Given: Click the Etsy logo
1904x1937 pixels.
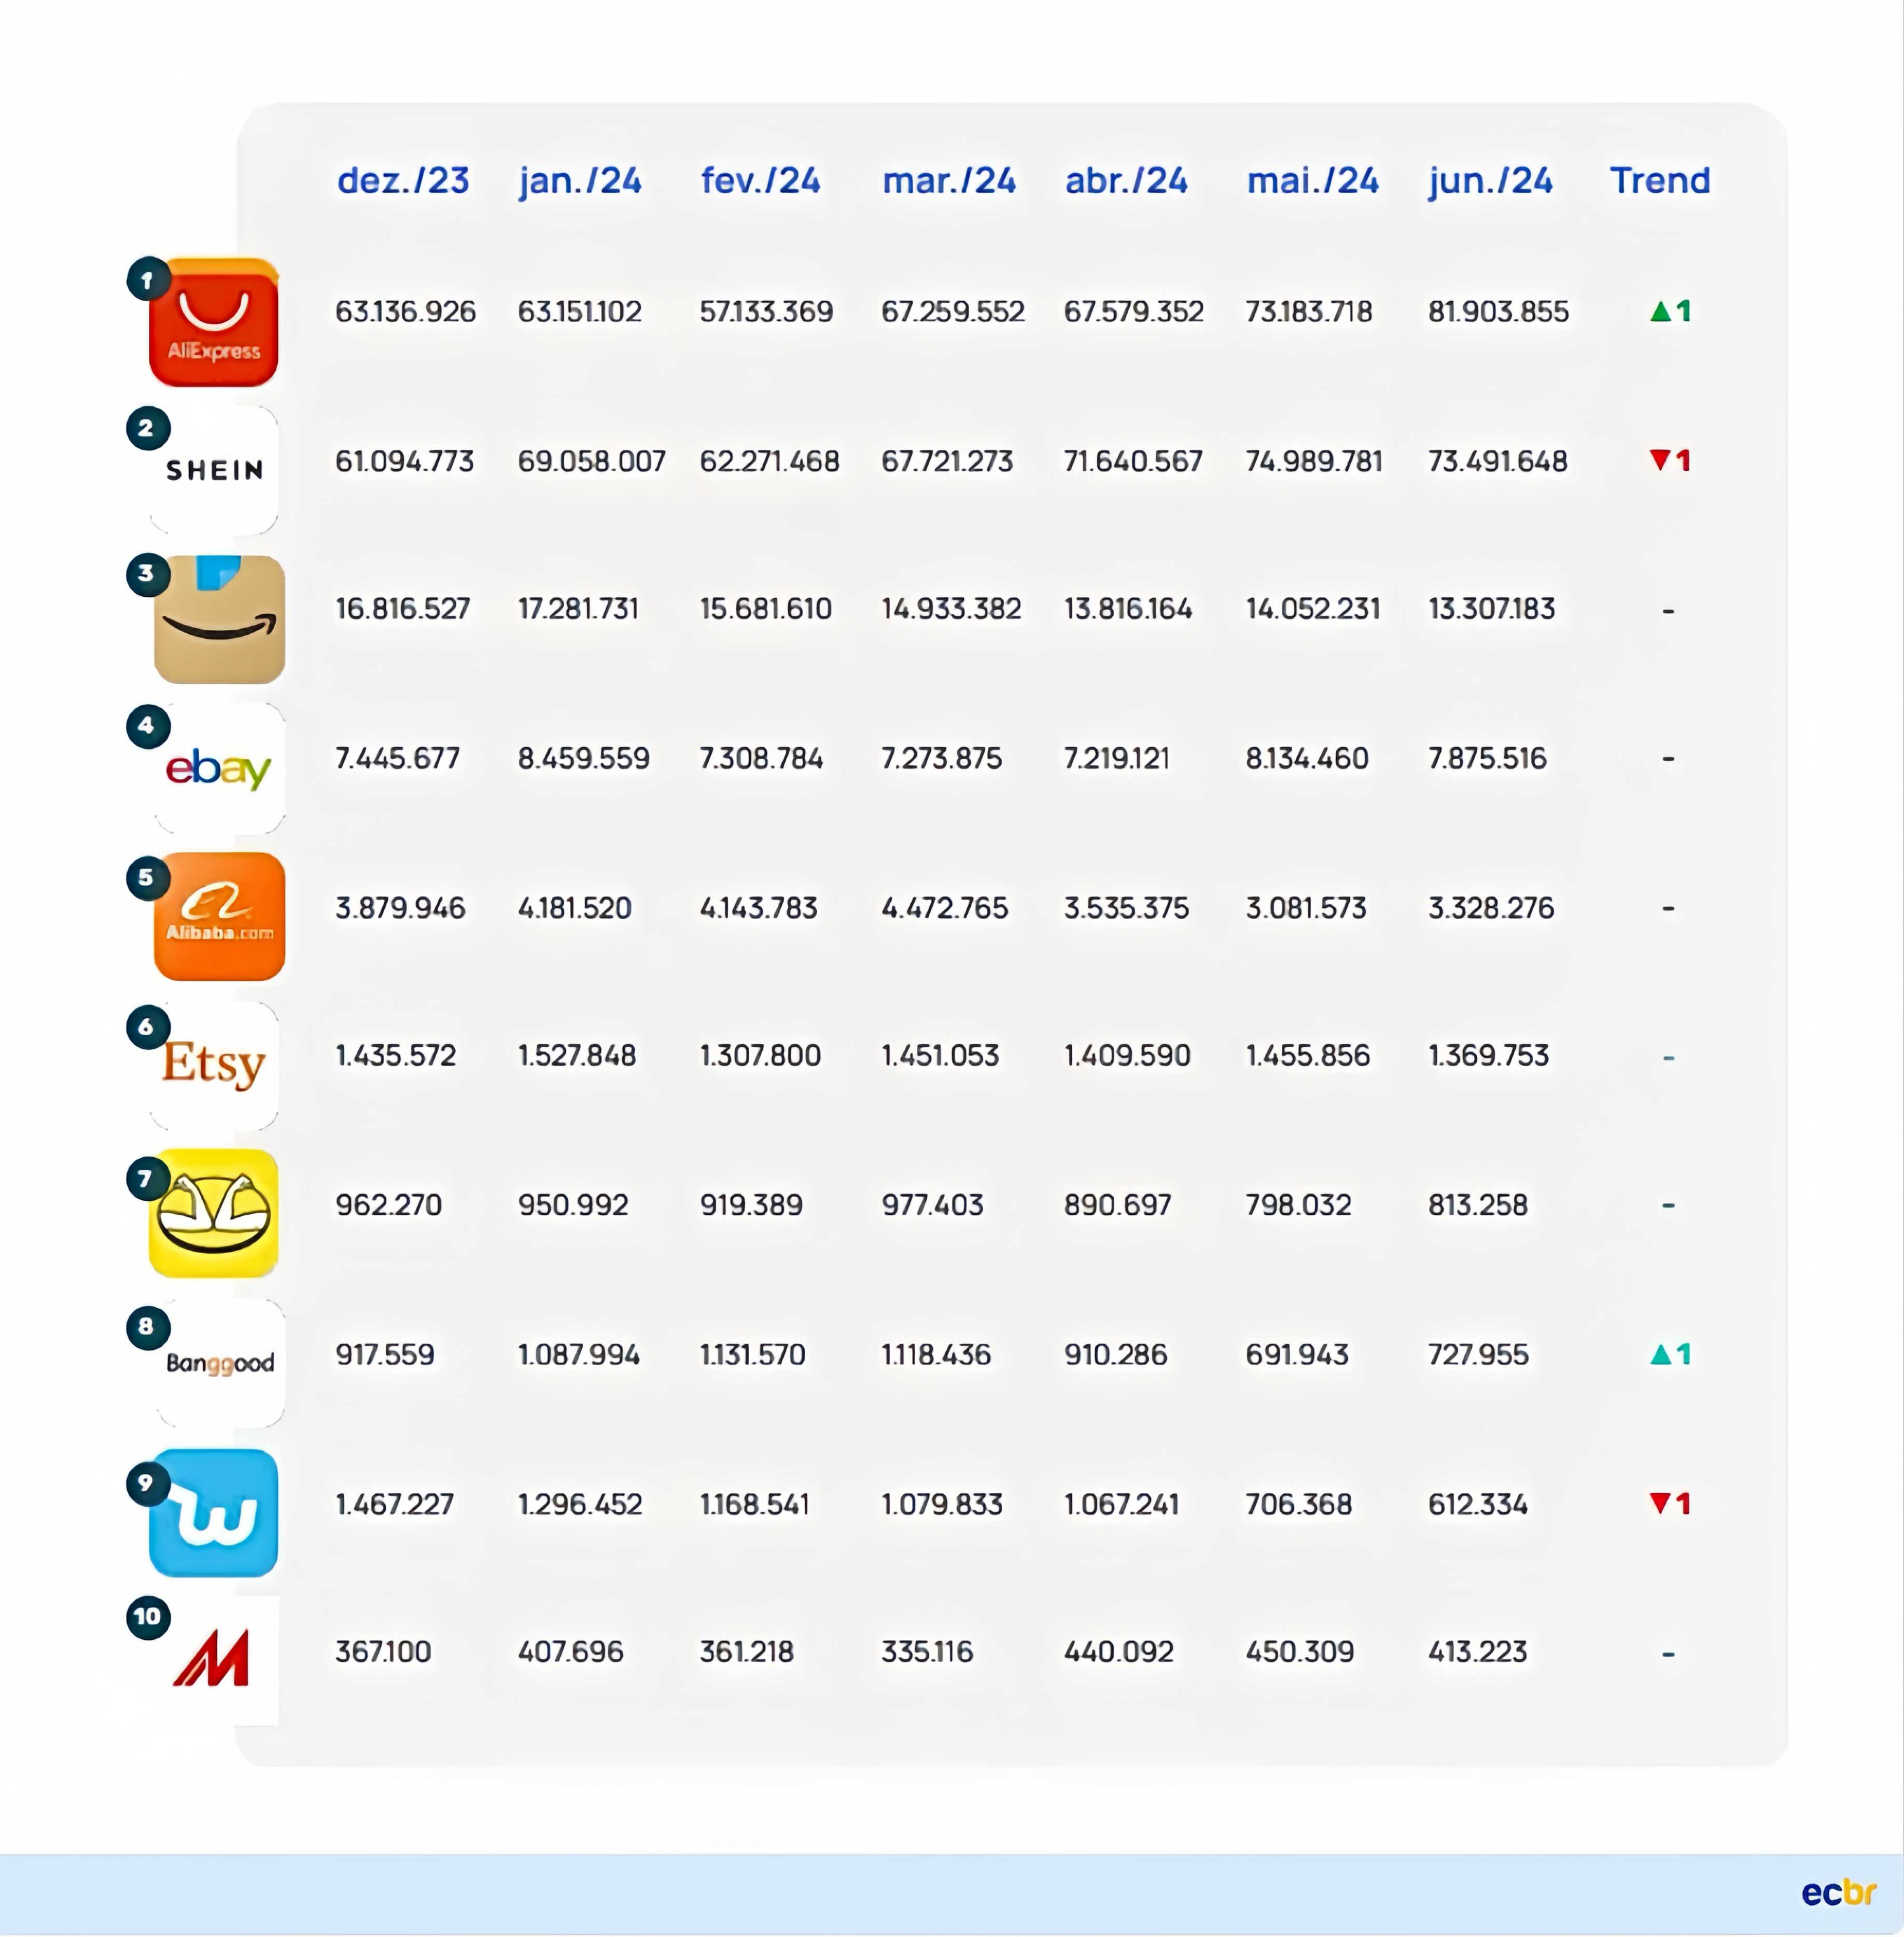Looking at the screenshot, I should pos(214,1065).
